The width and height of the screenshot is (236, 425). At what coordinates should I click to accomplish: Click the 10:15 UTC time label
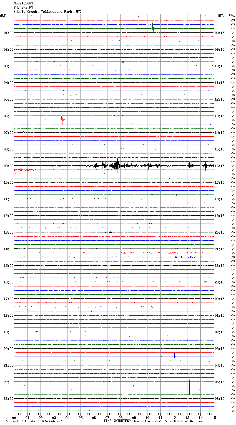[220, 66]
